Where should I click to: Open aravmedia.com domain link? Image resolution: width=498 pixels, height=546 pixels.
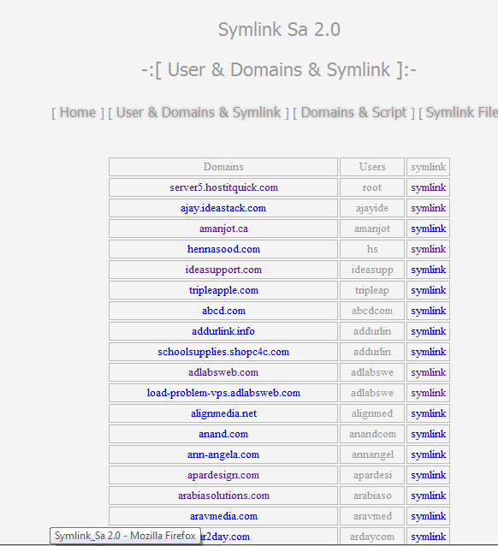[x=223, y=516]
